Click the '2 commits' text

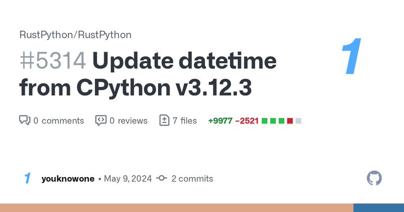(192, 179)
